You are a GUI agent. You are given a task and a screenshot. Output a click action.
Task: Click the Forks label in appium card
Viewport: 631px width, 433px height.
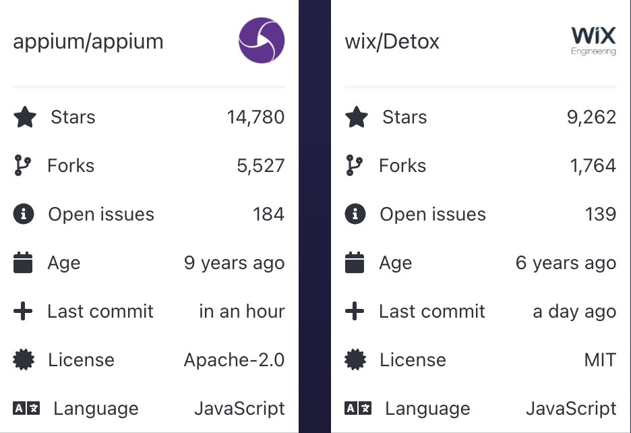(x=71, y=165)
